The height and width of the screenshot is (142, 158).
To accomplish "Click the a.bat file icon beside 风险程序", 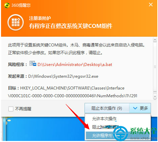I will (33, 64).
